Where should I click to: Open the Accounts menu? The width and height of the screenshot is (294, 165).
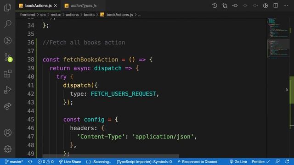click(x=7, y=132)
